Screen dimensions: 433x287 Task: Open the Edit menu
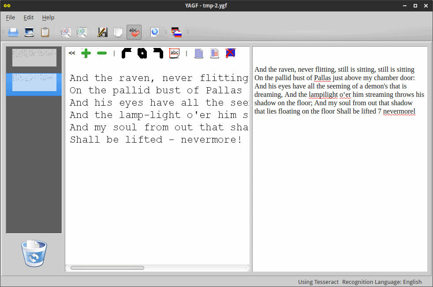tap(29, 17)
